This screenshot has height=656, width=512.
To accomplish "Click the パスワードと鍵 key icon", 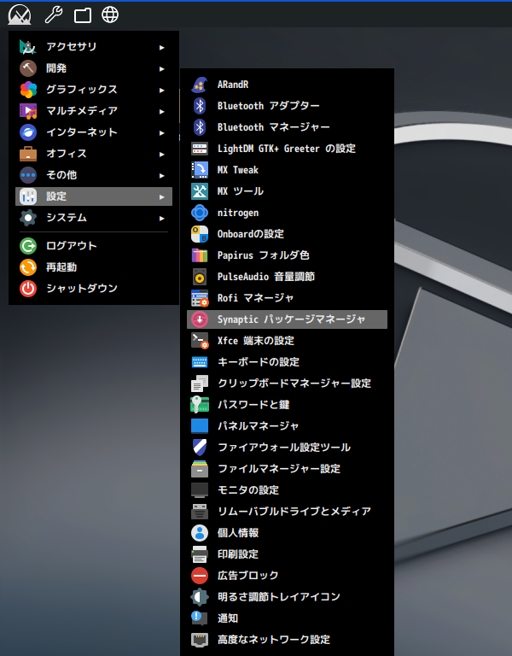I will point(200,405).
